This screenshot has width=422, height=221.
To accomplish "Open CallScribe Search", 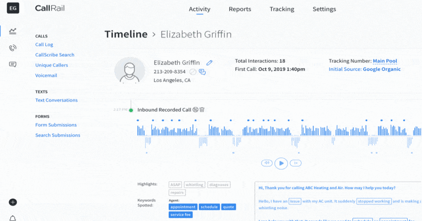I will 55,55.
